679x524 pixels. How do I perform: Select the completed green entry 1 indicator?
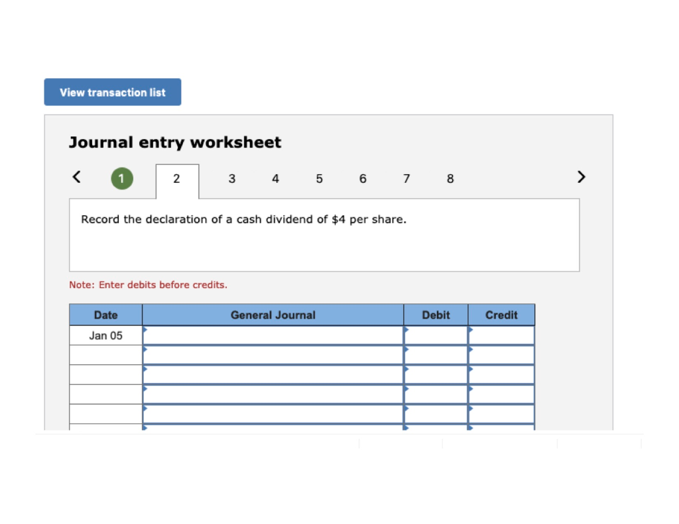coord(121,178)
